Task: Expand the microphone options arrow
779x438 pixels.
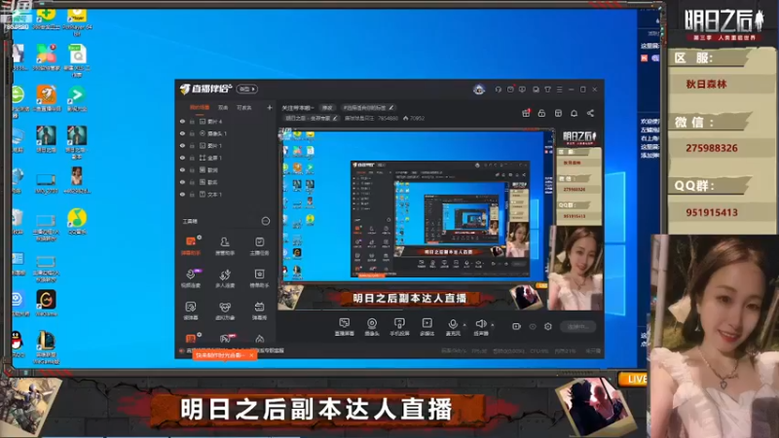Action: [x=464, y=325]
